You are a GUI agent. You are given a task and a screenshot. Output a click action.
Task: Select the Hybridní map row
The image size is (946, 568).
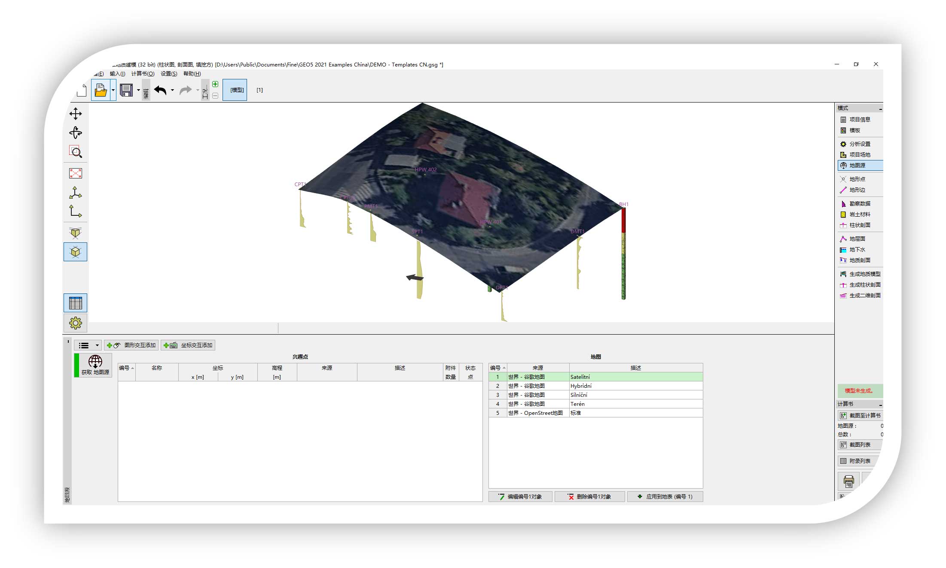click(x=595, y=386)
